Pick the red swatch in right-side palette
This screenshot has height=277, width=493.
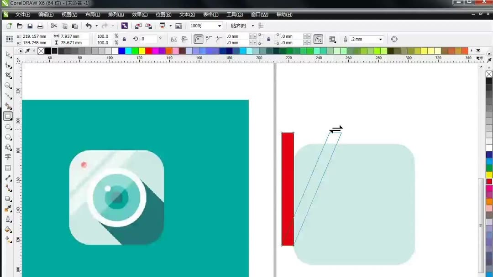[x=489, y=181]
